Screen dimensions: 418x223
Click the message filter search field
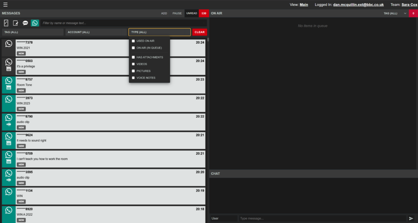[122, 23]
